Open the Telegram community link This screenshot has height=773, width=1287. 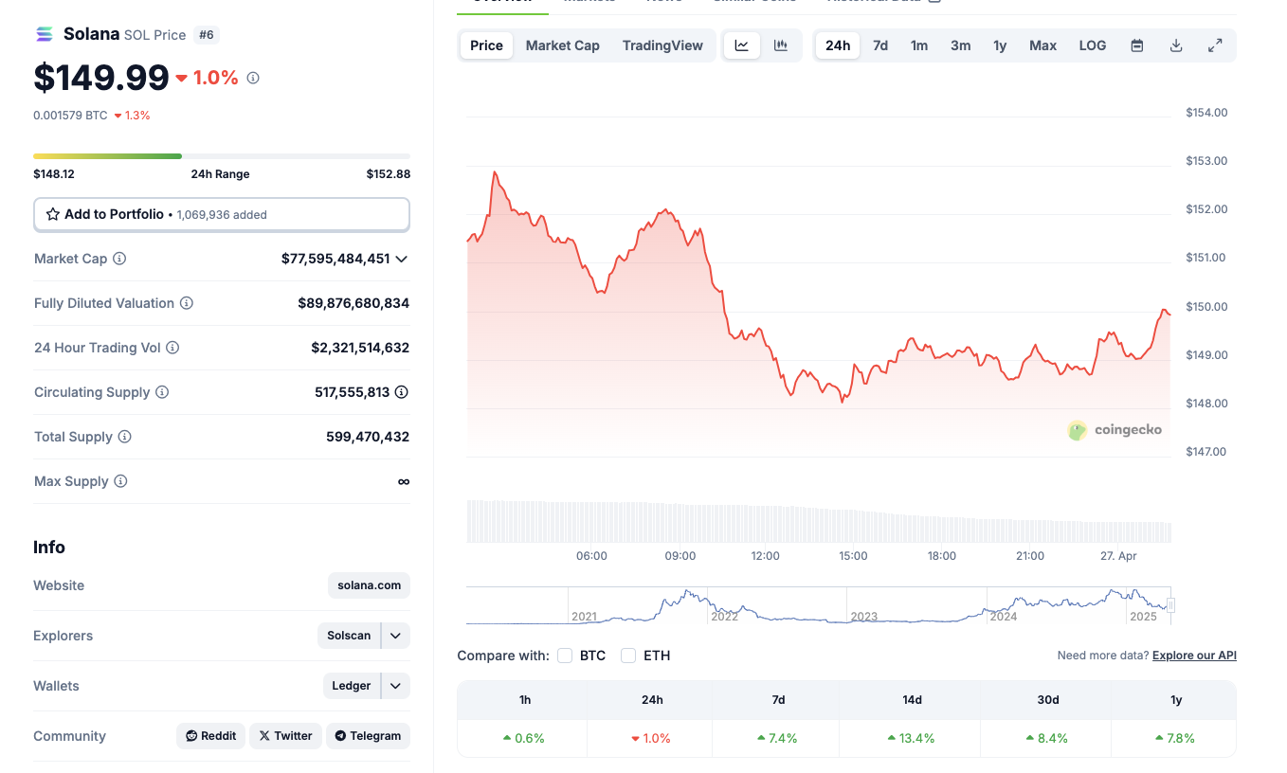[368, 736]
